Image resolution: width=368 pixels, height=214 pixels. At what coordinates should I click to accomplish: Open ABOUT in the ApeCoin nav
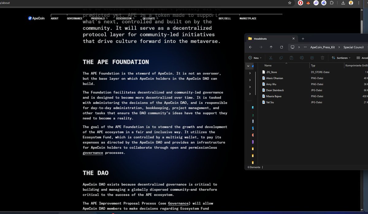point(55,18)
